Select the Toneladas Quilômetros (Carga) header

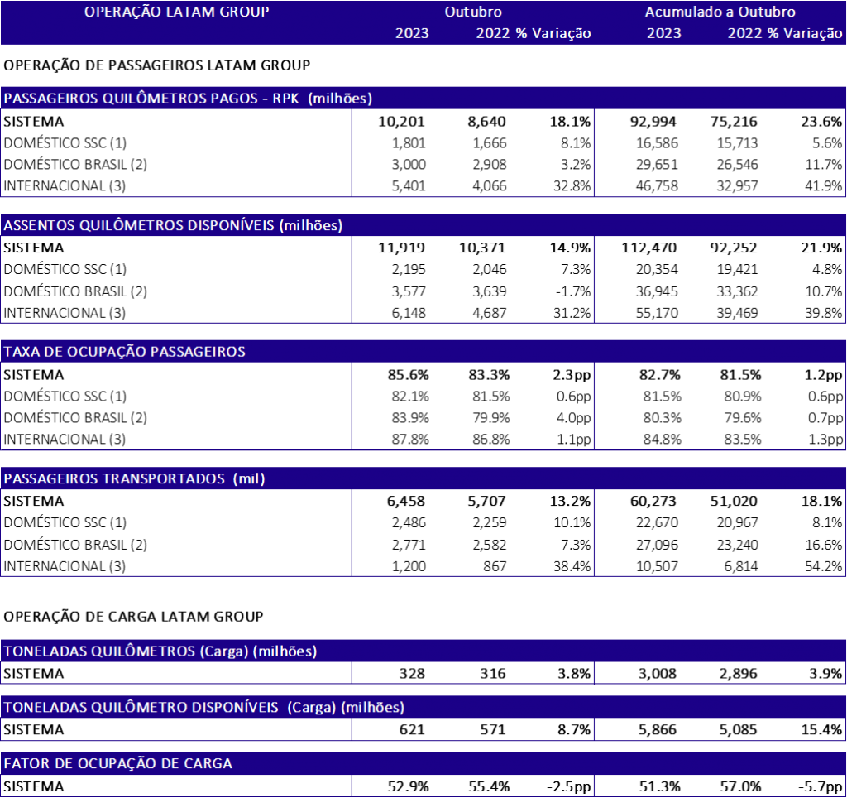(160, 651)
